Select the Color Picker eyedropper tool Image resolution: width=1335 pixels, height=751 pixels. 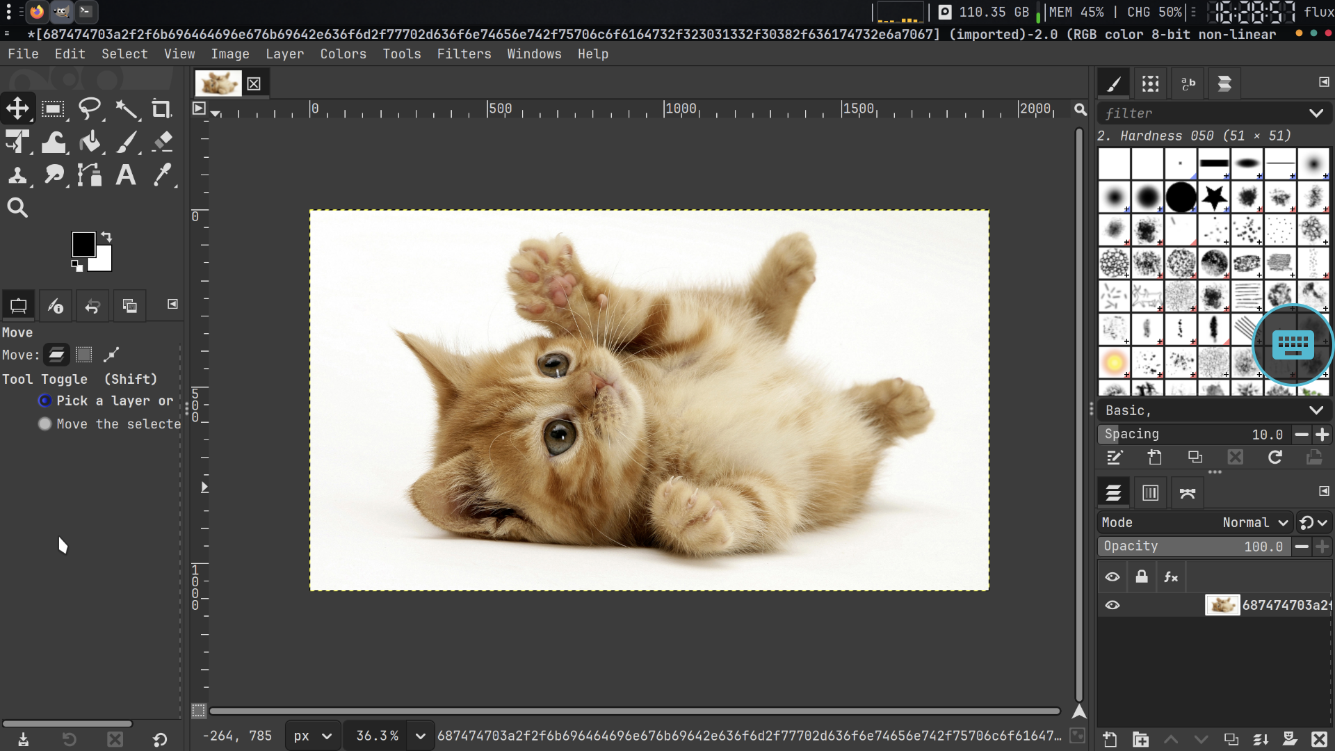pos(163,175)
